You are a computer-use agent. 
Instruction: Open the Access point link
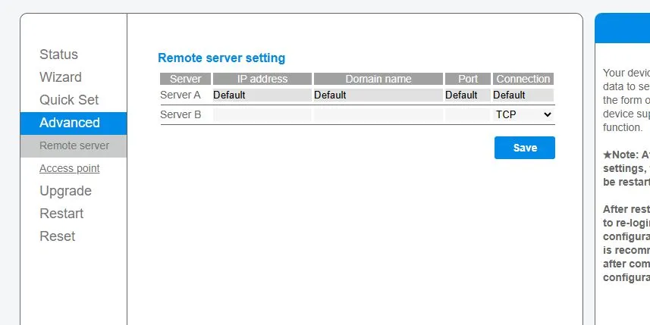[70, 168]
